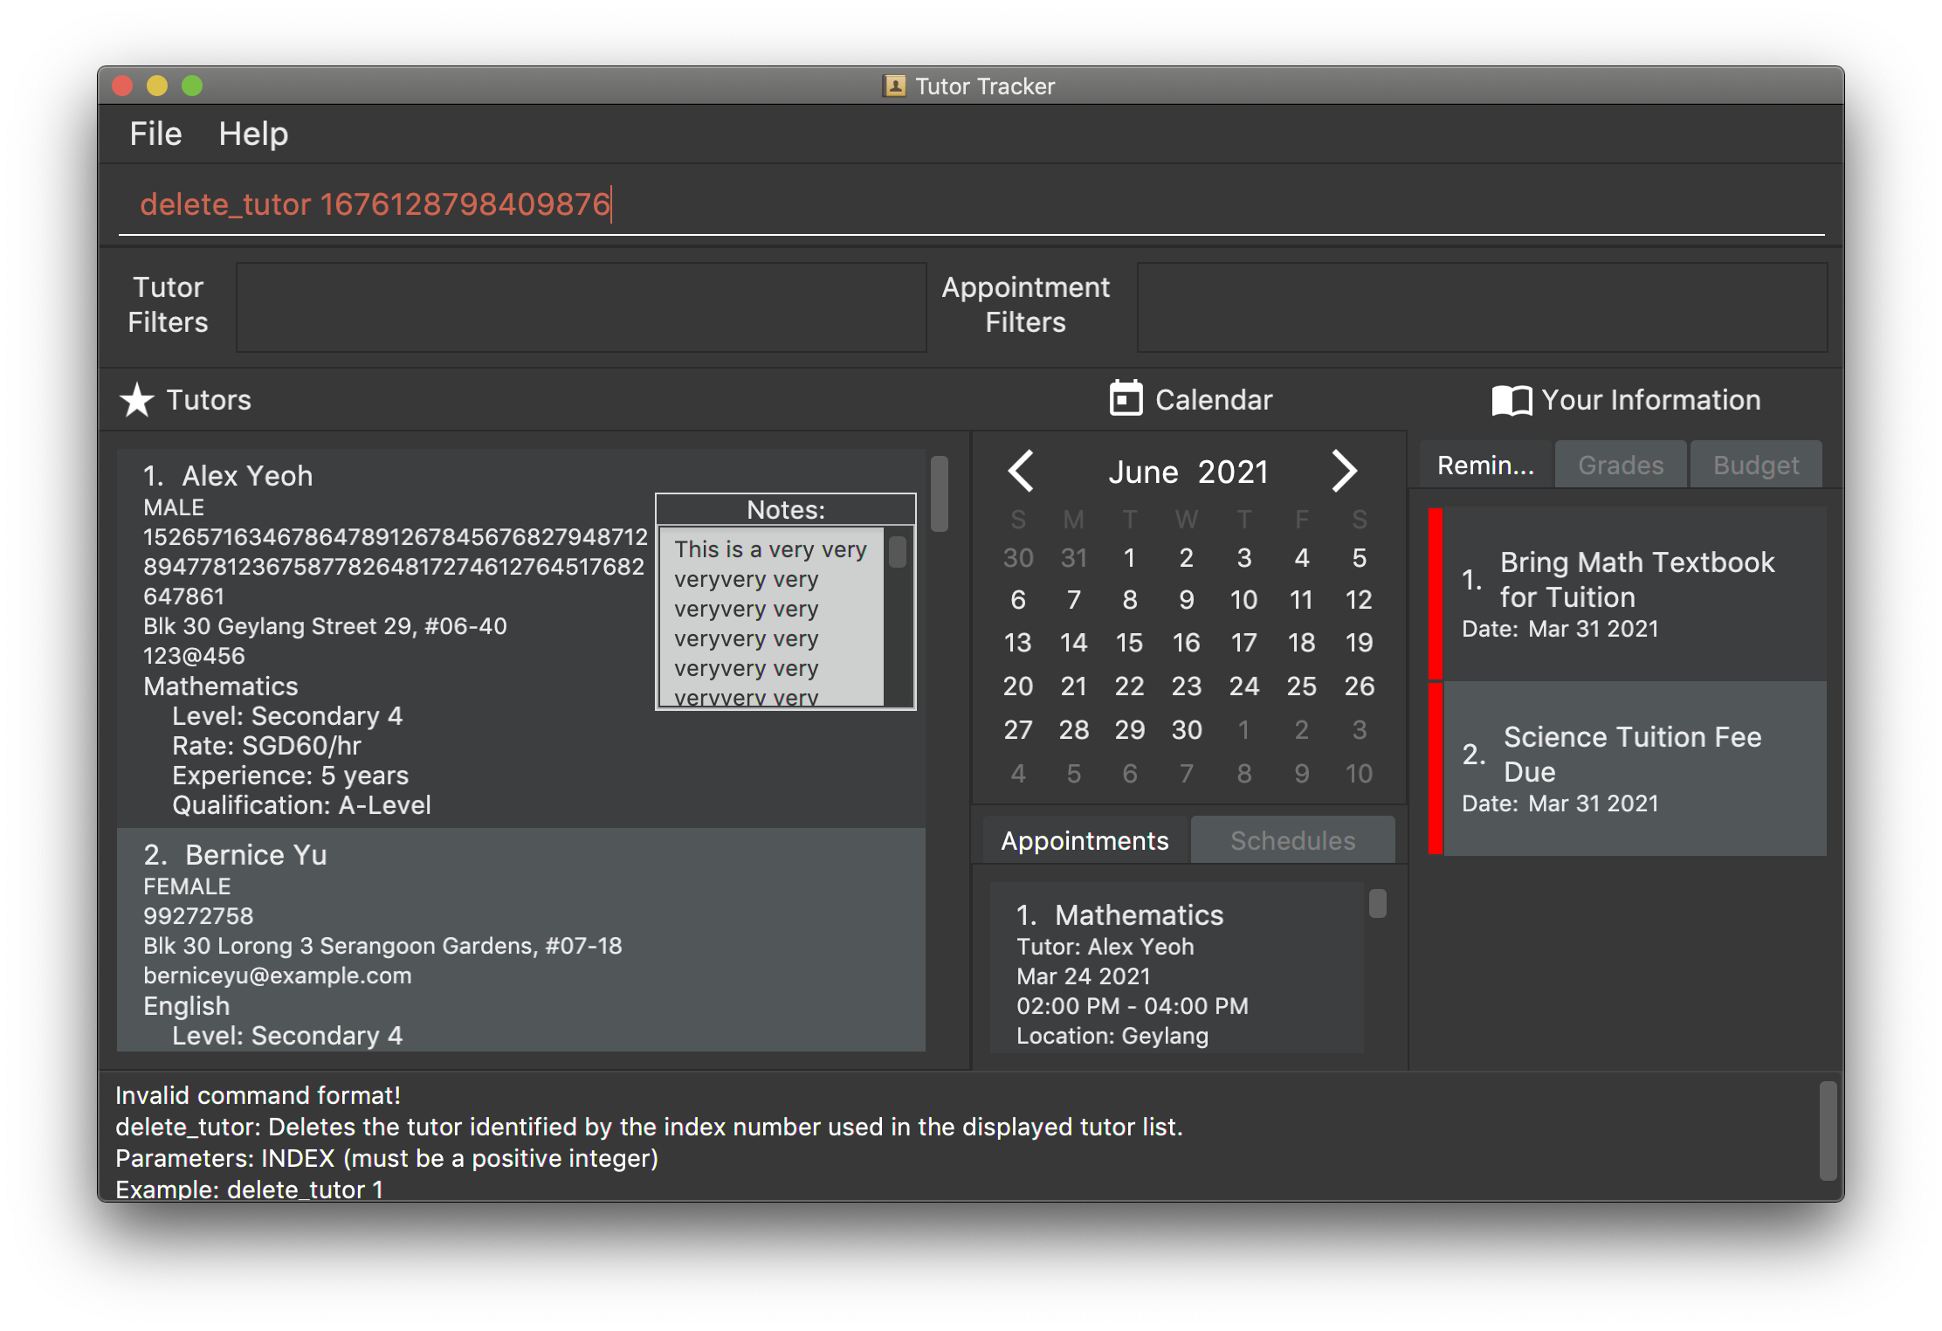
Task: Click the green fullscreen window button
Action: [x=192, y=86]
